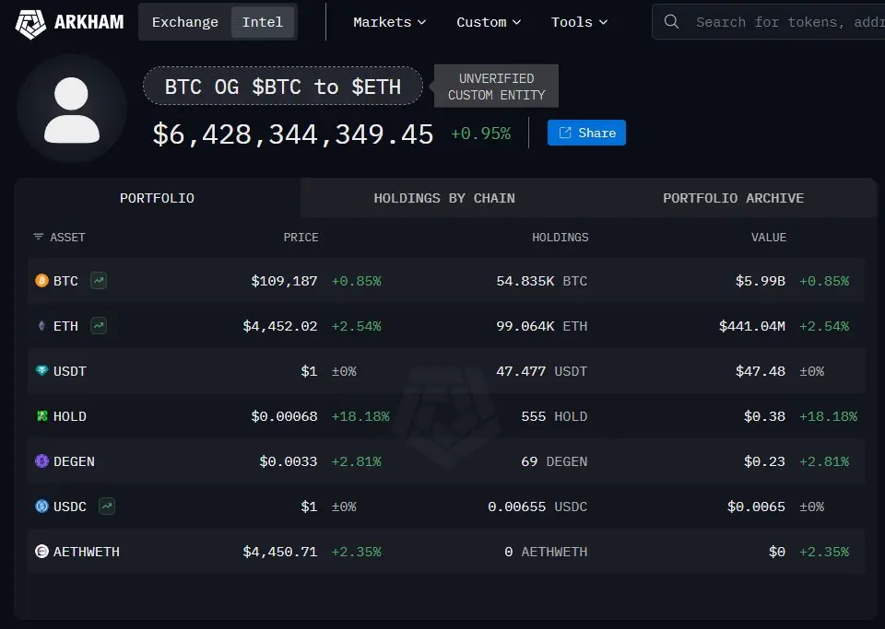This screenshot has height=629, width=885.
Task: Click the search magnifier icon
Action: point(671,22)
